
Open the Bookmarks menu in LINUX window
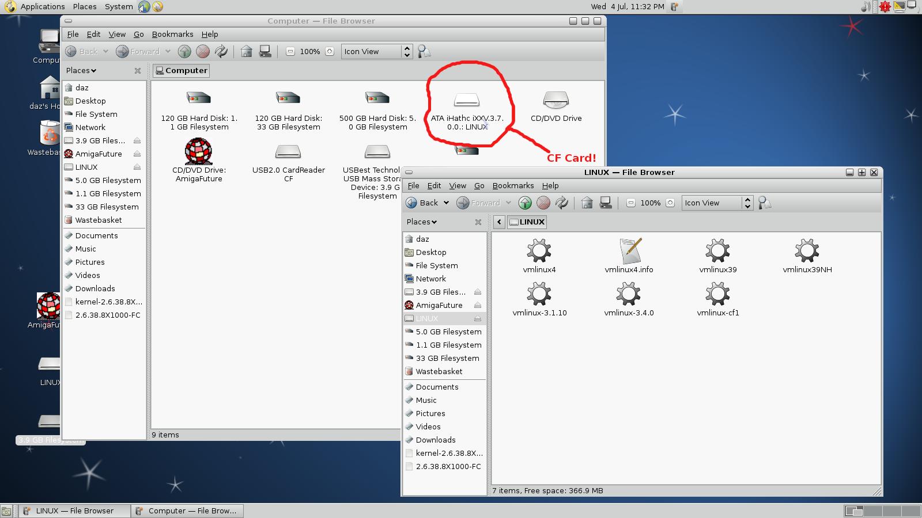click(513, 186)
